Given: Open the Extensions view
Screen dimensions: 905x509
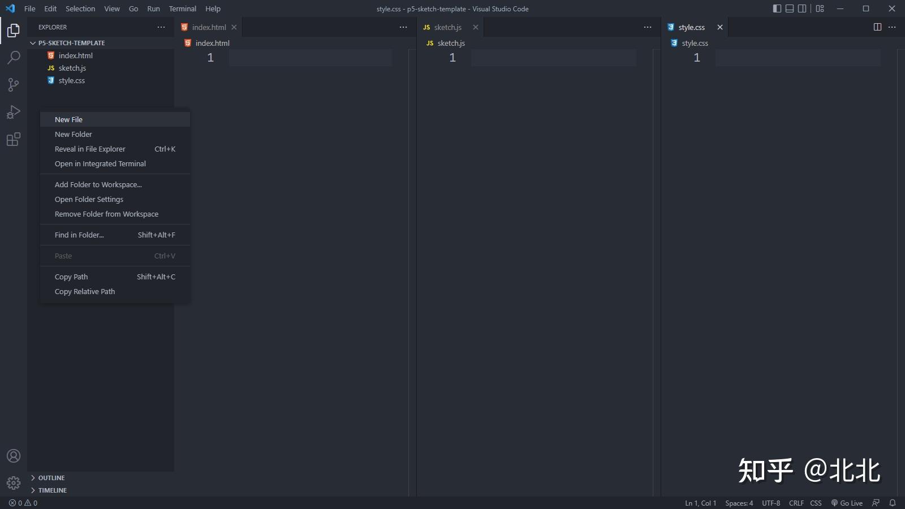Looking at the screenshot, I should pos(13,139).
